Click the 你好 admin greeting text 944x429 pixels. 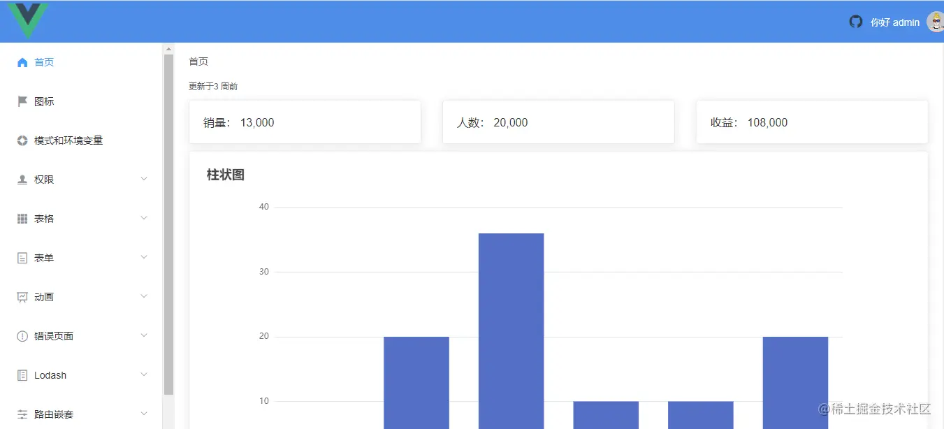pos(895,22)
